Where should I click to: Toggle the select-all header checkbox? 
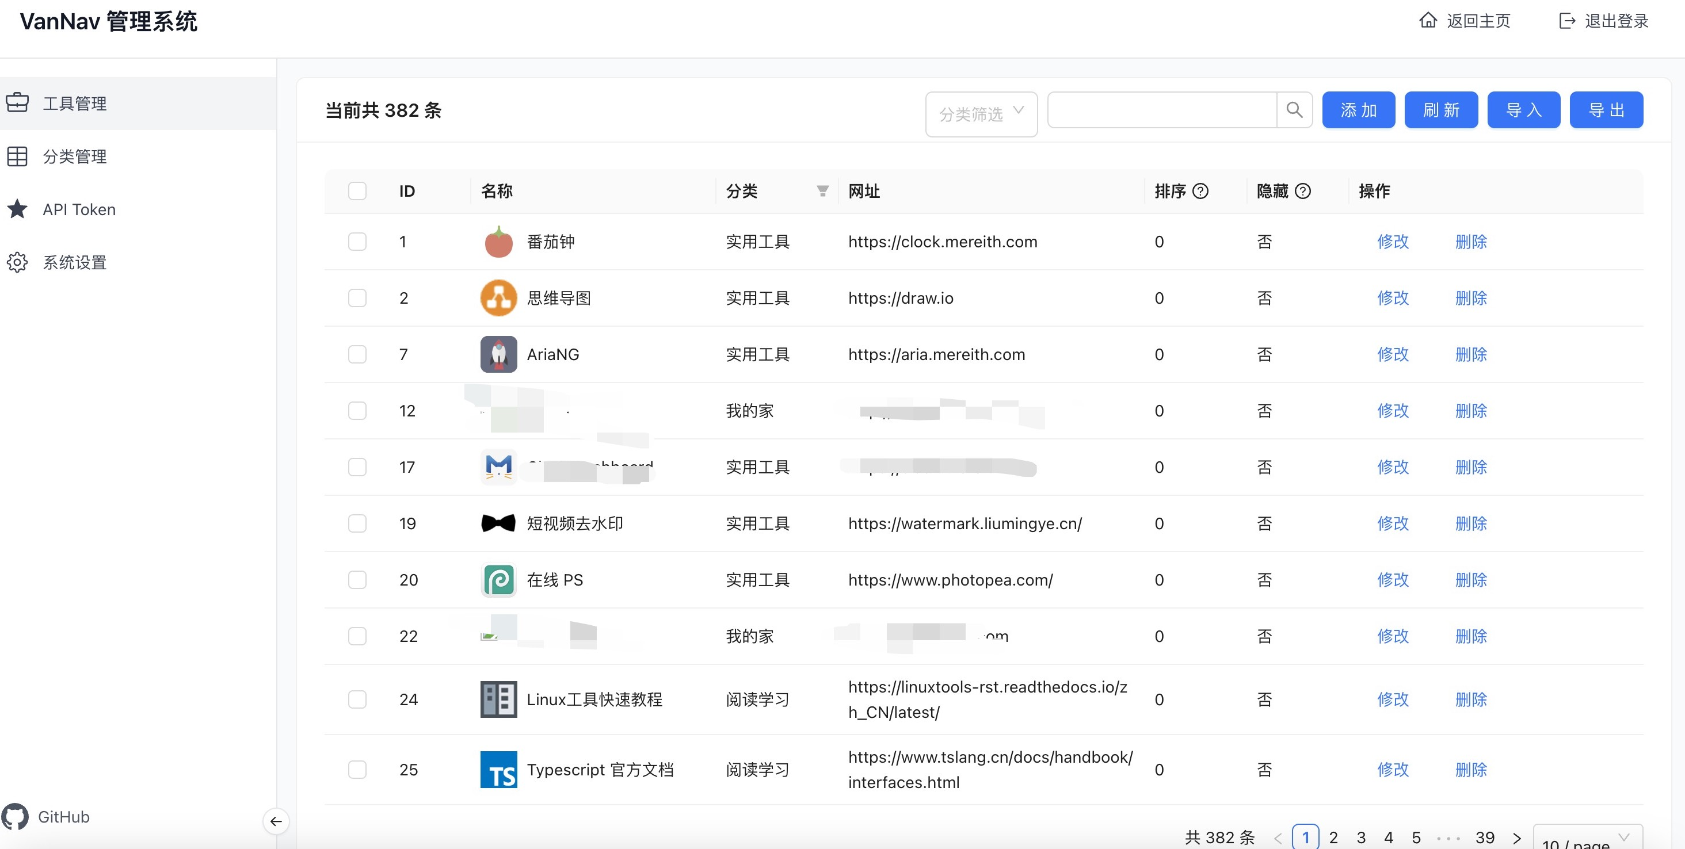click(357, 191)
